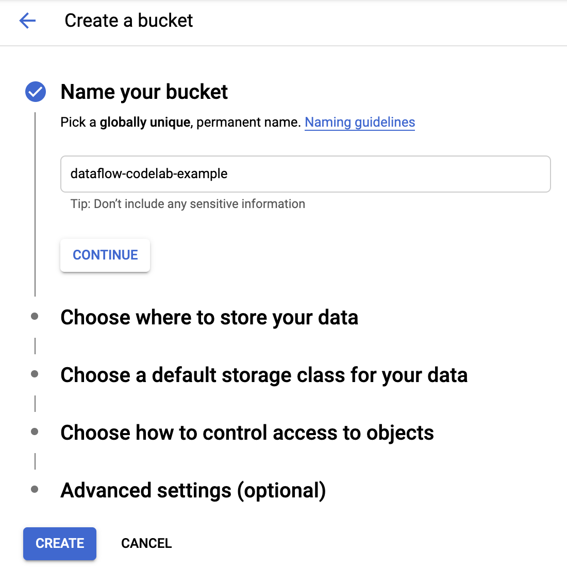Click bullet beside default storage class step
This screenshot has width=567, height=587.
tap(35, 374)
